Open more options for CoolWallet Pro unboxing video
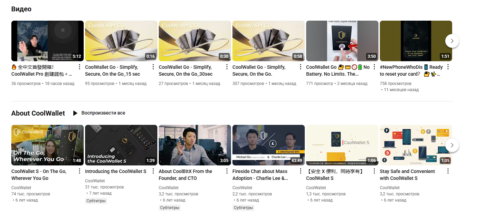 click(80, 67)
